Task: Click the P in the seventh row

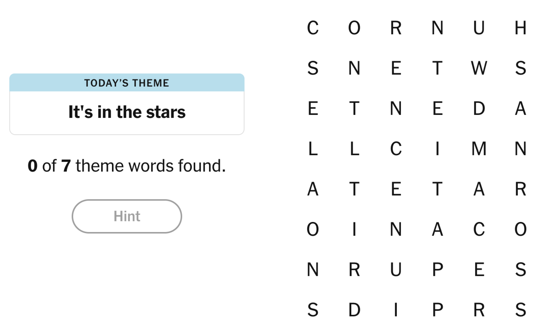Action: click(x=438, y=269)
